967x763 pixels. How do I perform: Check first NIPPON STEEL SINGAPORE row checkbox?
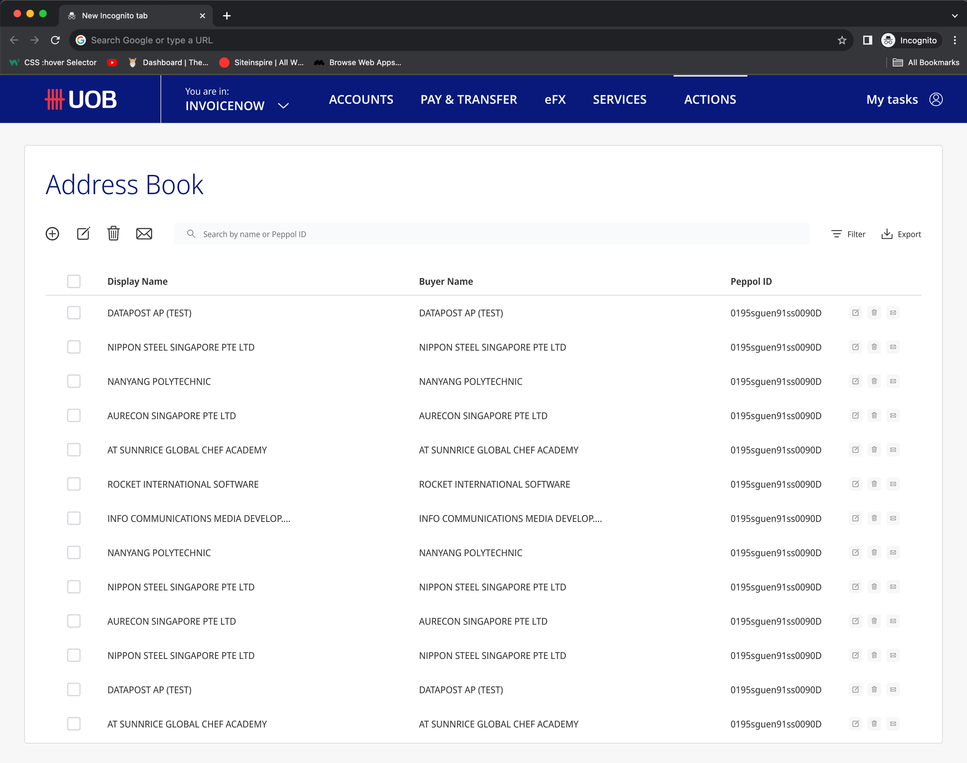pos(74,347)
